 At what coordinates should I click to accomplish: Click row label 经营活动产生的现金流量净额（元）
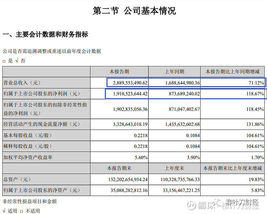click(x=42, y=124)
